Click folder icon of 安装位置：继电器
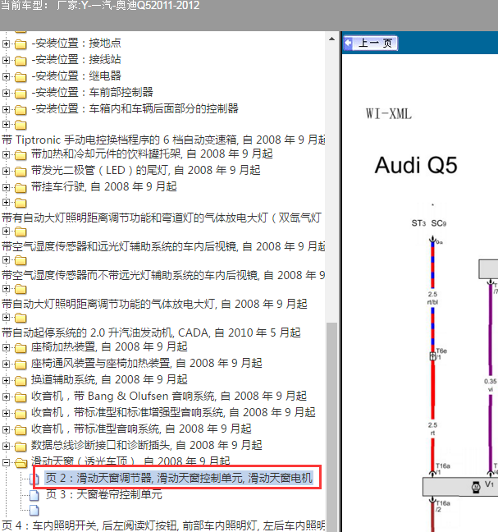 (21, 77)
